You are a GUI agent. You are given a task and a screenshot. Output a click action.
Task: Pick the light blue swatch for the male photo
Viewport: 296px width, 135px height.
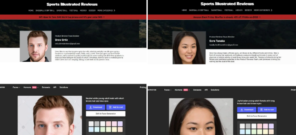91,130
